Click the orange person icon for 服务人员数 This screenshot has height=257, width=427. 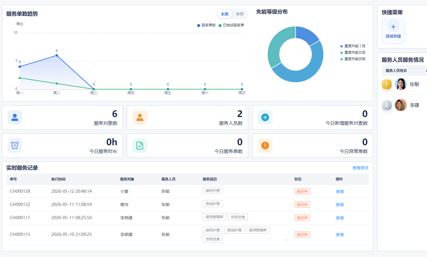140,117
